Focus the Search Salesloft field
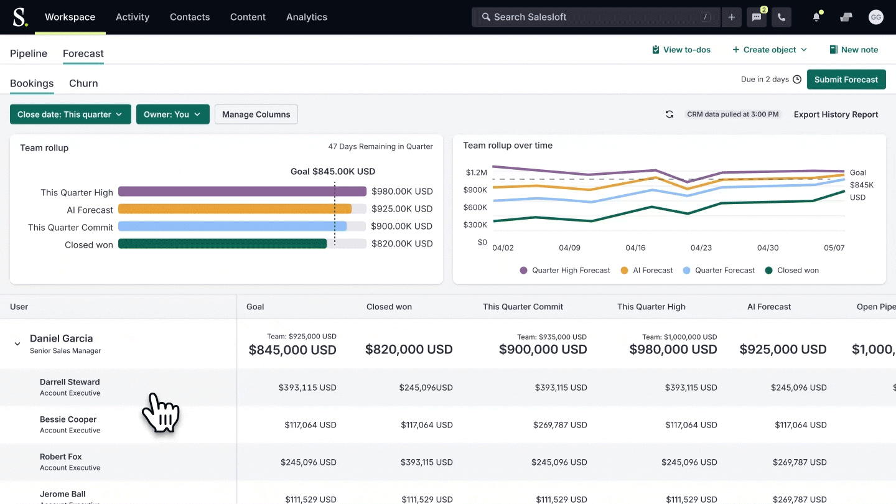This screenshot has height=504, width=896. click(591, 17)
